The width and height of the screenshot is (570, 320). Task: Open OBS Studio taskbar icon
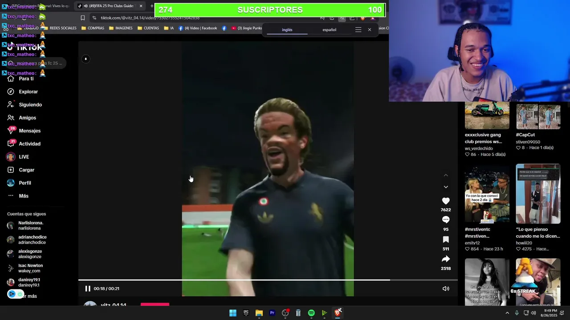(x=285, y=313)
